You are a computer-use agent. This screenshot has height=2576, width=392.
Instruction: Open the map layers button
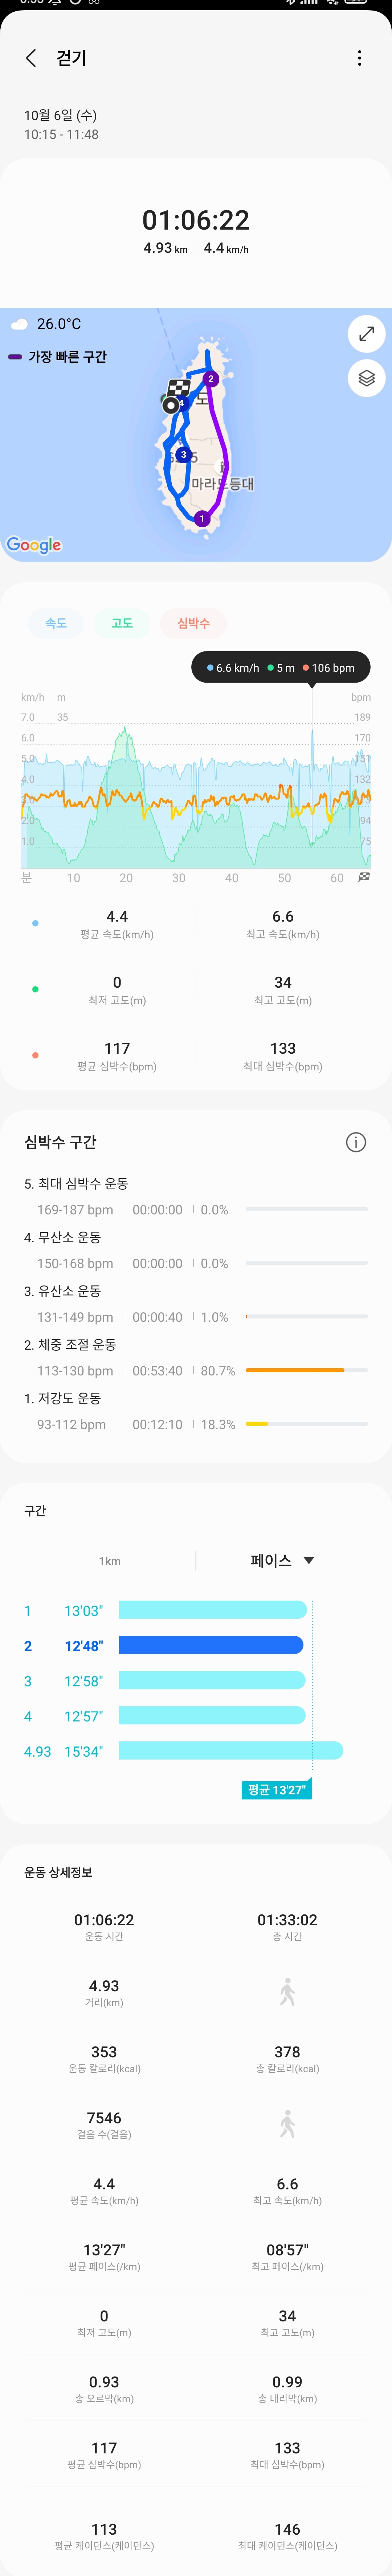[366, 378]
